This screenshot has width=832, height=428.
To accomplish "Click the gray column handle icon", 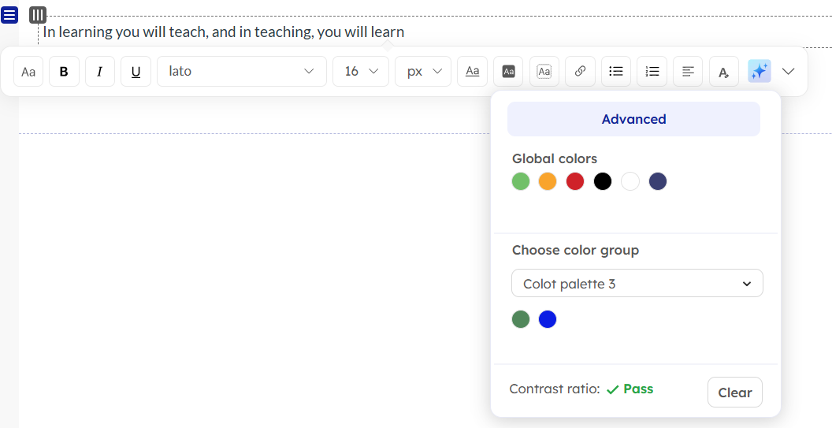I will (38, 15).
